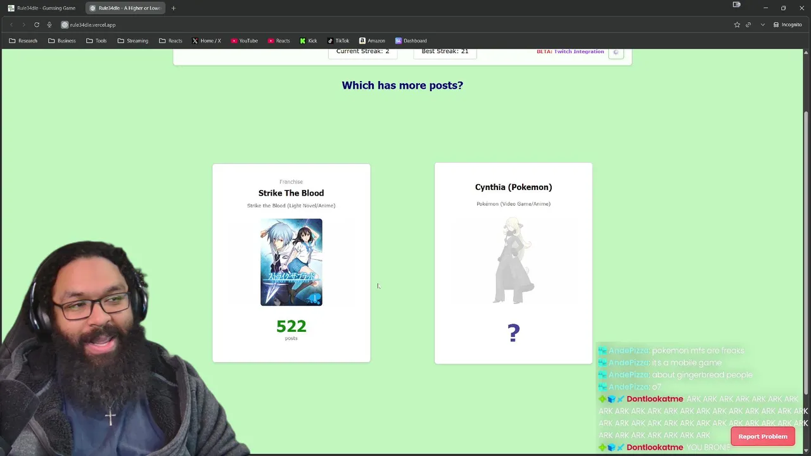The height and width of the screenshot is (456, 811).
Task: Open a new browser tab
Action: tap(174, 8)
